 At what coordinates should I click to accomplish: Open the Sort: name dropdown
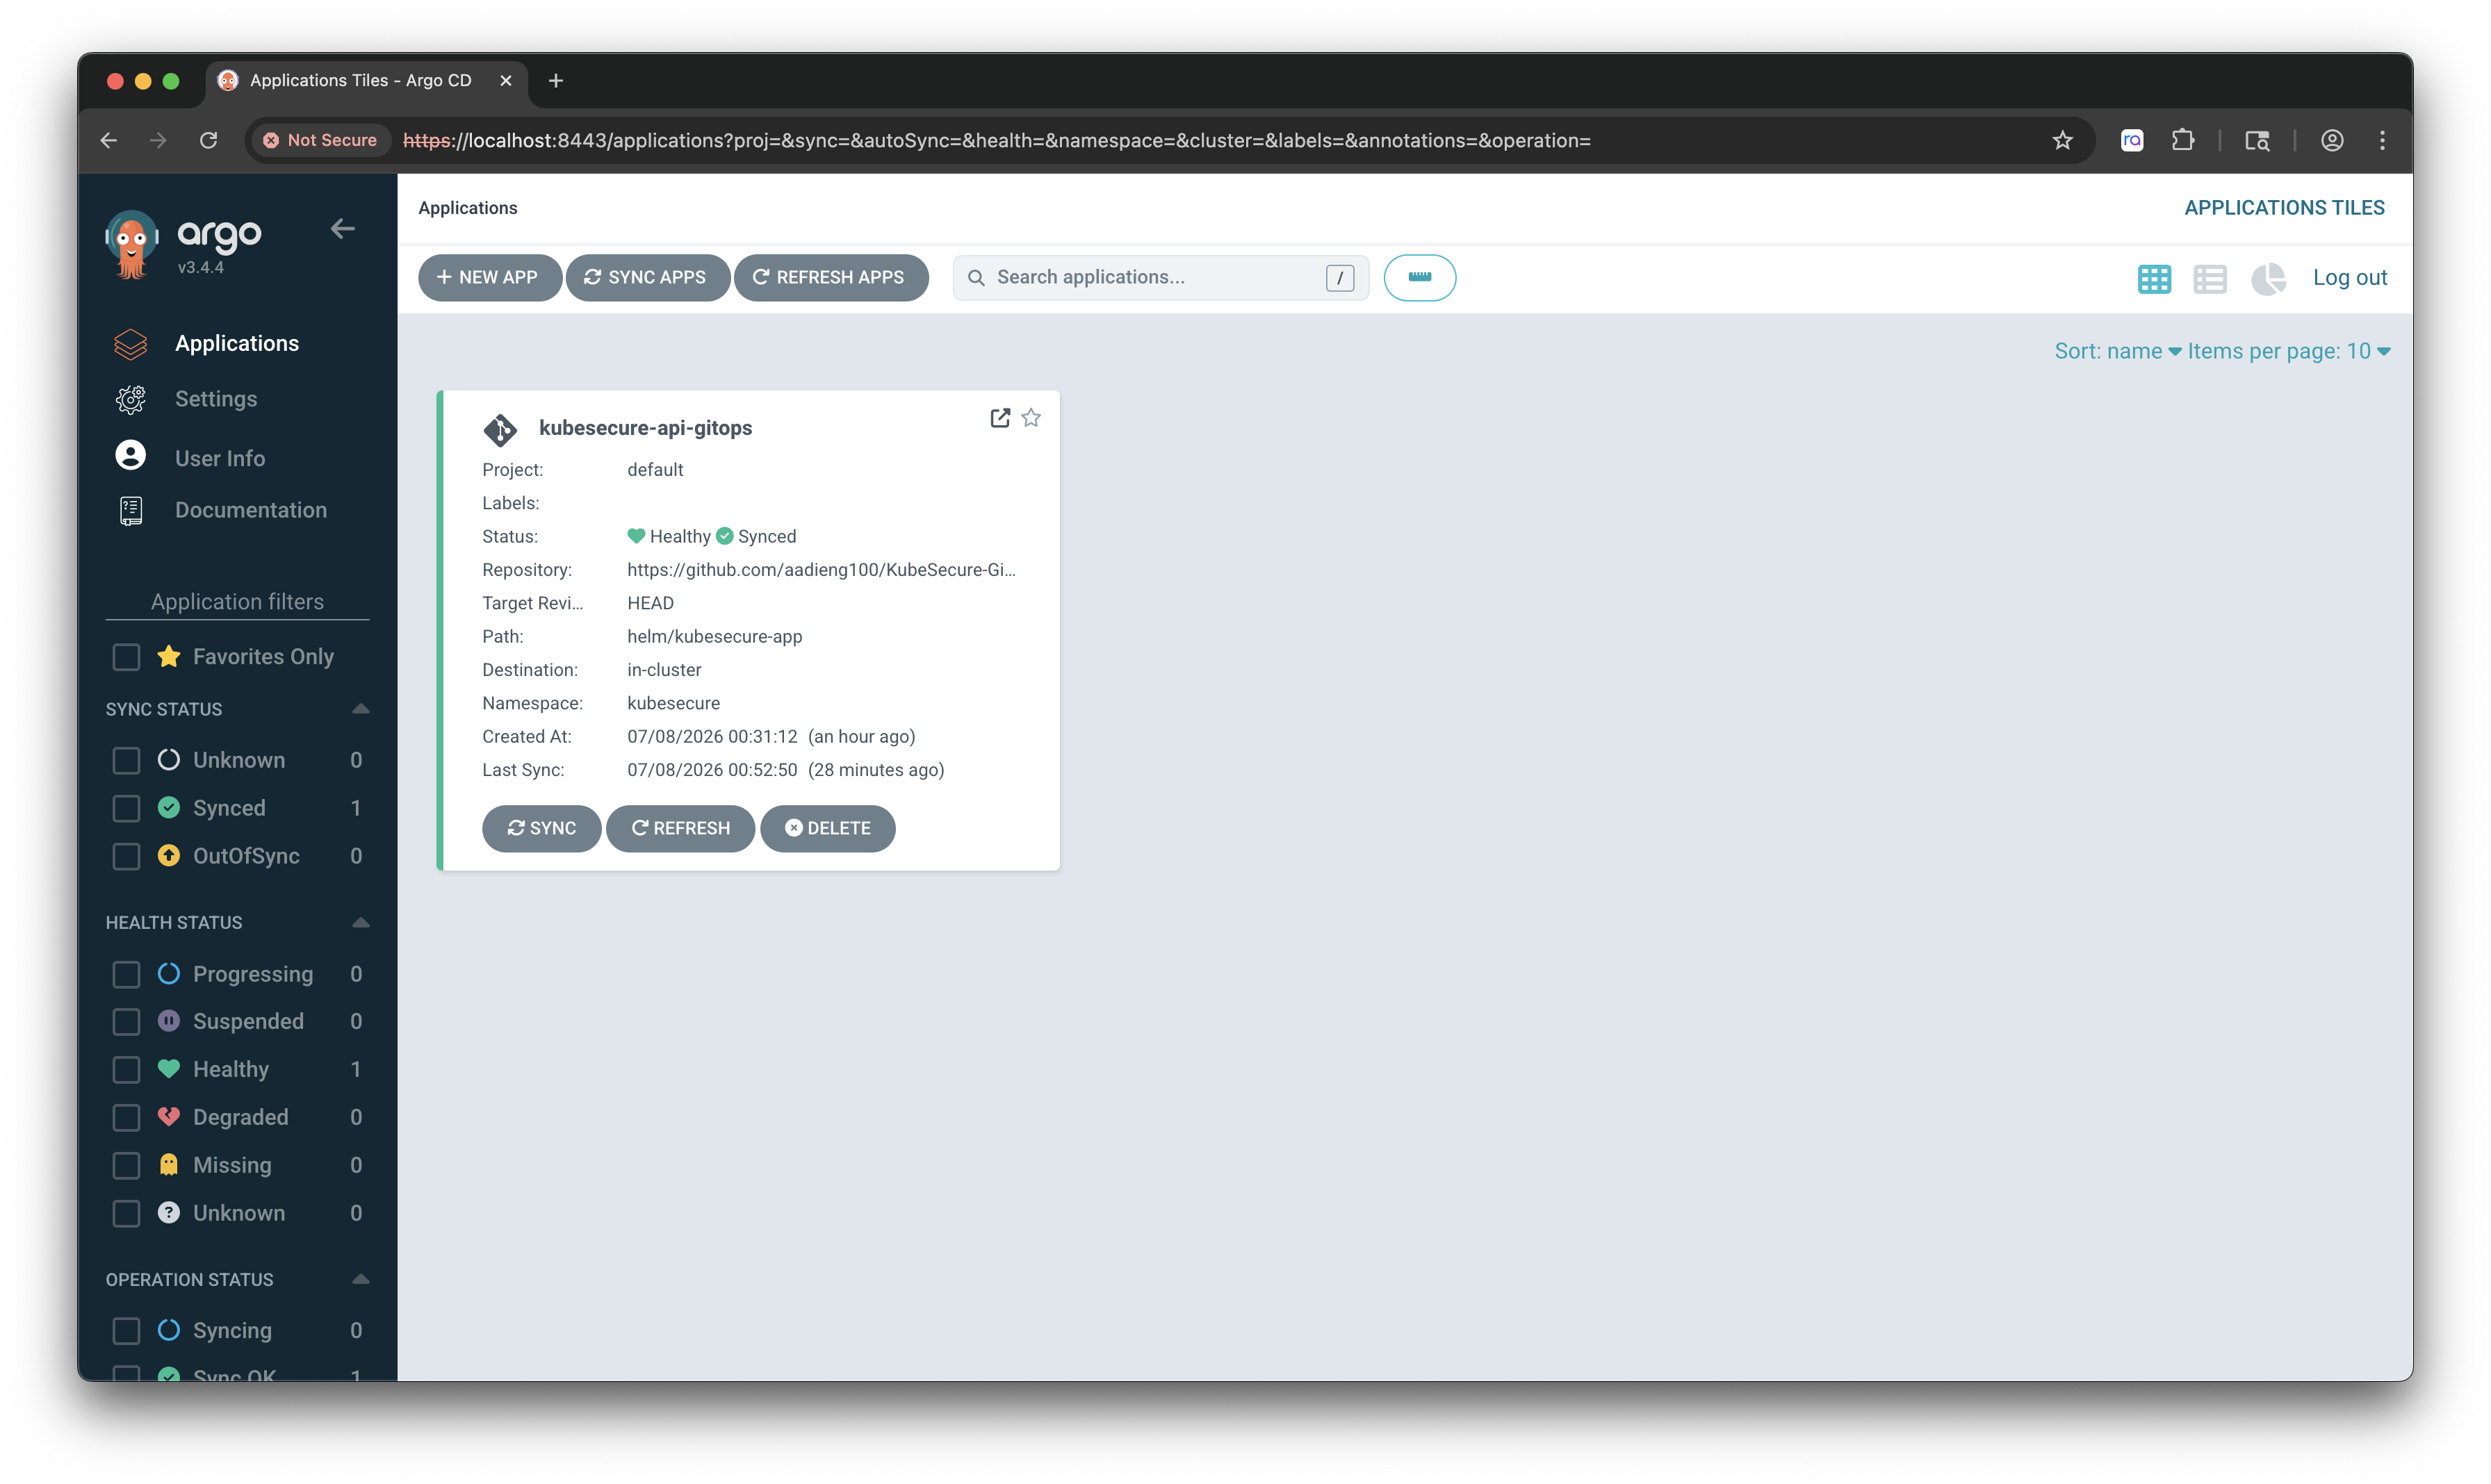2117,351
